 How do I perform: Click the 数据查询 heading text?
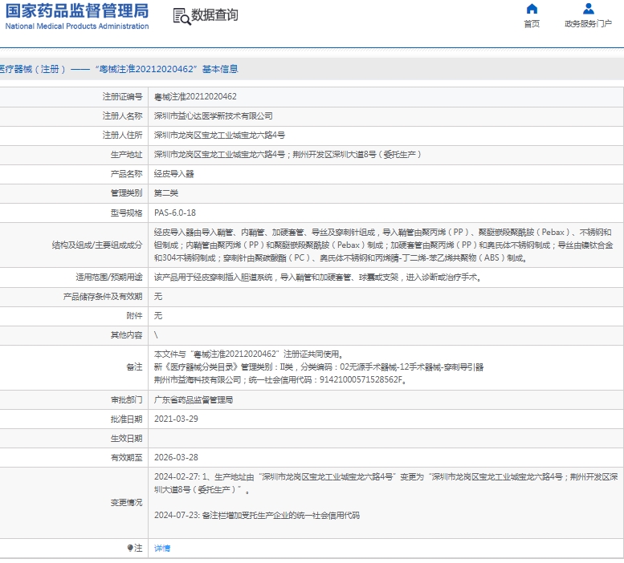pyautogui.click(x=214, y=15)
